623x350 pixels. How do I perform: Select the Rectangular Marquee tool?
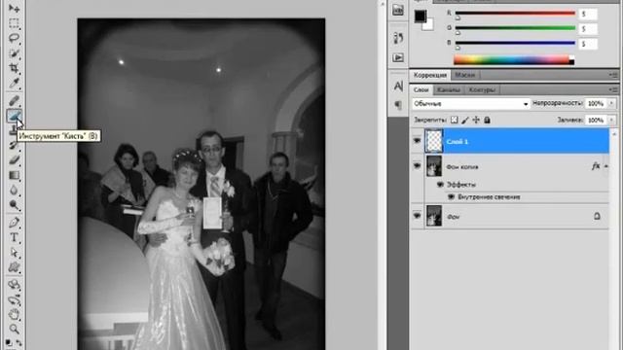14,23
